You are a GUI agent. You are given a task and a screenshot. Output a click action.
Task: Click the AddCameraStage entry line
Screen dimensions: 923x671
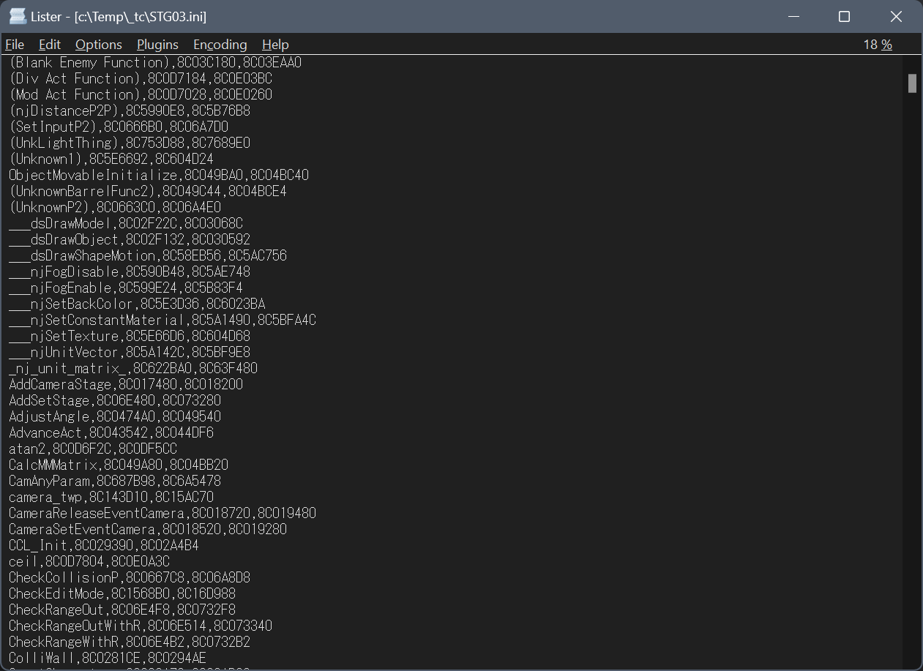[125, 384]
